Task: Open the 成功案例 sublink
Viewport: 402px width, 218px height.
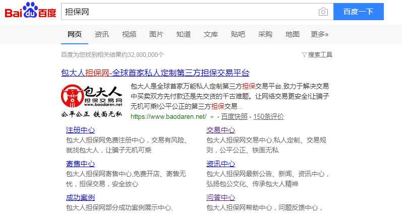Action: point(80,197)
